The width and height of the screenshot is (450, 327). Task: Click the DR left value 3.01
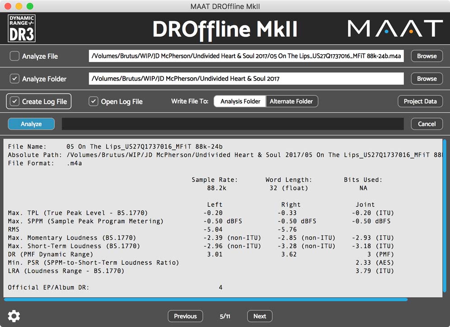coord(215,254)
